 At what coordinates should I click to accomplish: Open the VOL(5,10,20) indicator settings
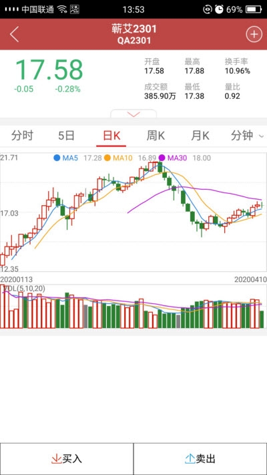(23, 289)
